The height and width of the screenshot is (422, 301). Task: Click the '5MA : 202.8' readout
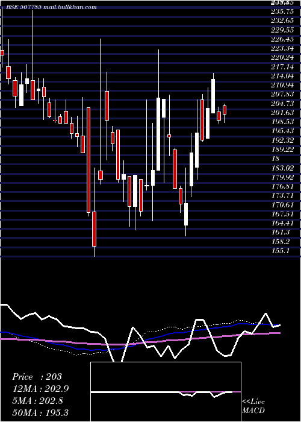(37, 401)
